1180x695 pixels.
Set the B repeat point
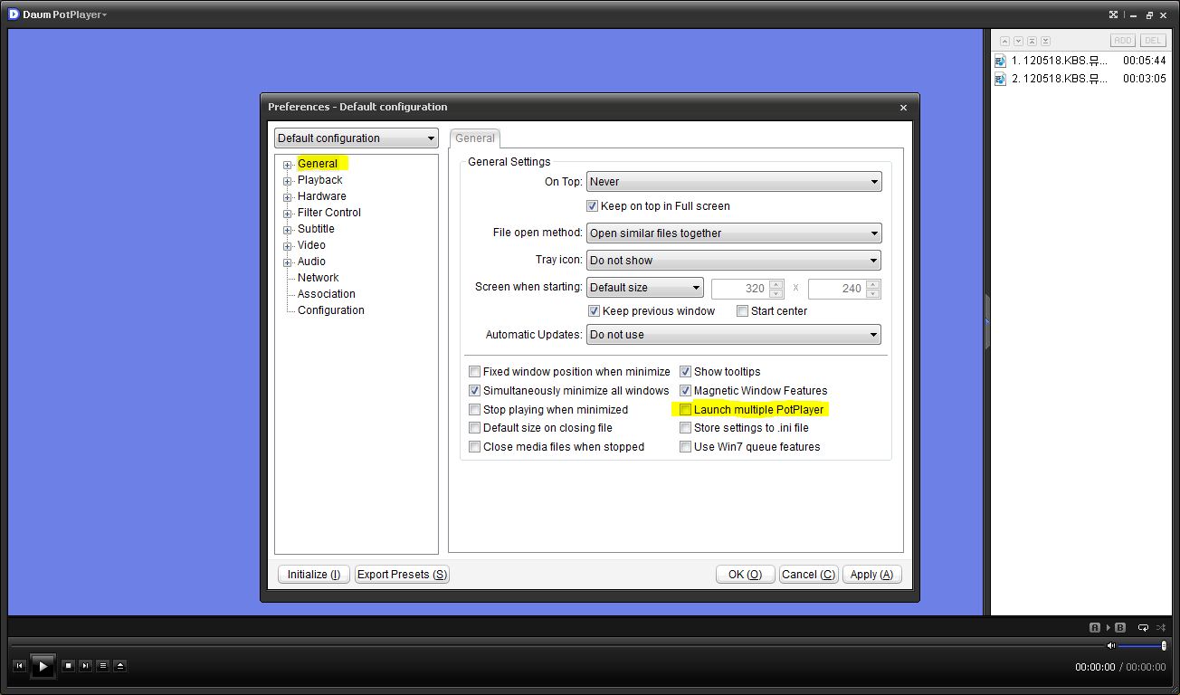pos(1120,627)
